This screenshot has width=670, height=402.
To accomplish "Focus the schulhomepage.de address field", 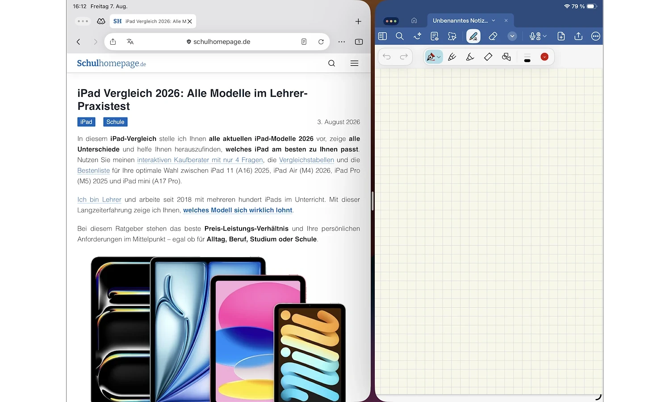I will [218, 42].
